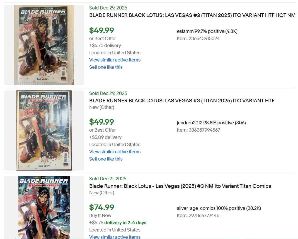Open cover thumbnail of jandreu2012's comic listing
Screen dimensions: 298x239
coord(44,130)
